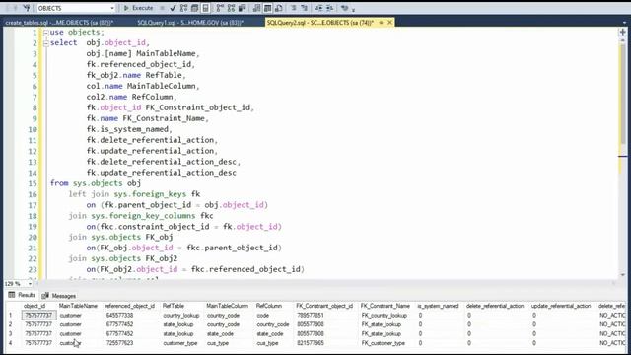
Task: Click the MainTableName column header
Action: pos(78,306)
